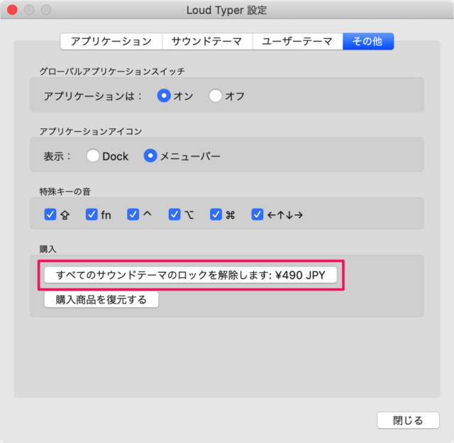This screenshot has width=454, height=443.
Task: Toggle the command (⌘) key sound checkbox
Action: 216,215
